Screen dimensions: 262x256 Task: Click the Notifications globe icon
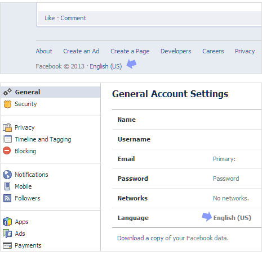(7, 175)
